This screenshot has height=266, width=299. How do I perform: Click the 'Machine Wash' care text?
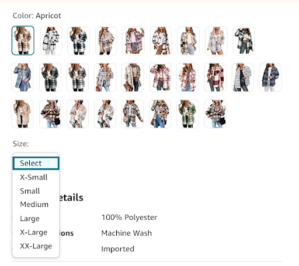coord(127,233)
